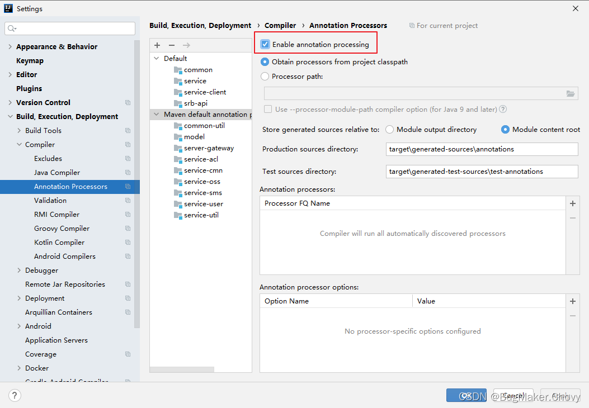Viewport: 589px width, 408px height.
Task: Click Build, Execution, Deployment breadcrumb
Action: pos(200,26)
